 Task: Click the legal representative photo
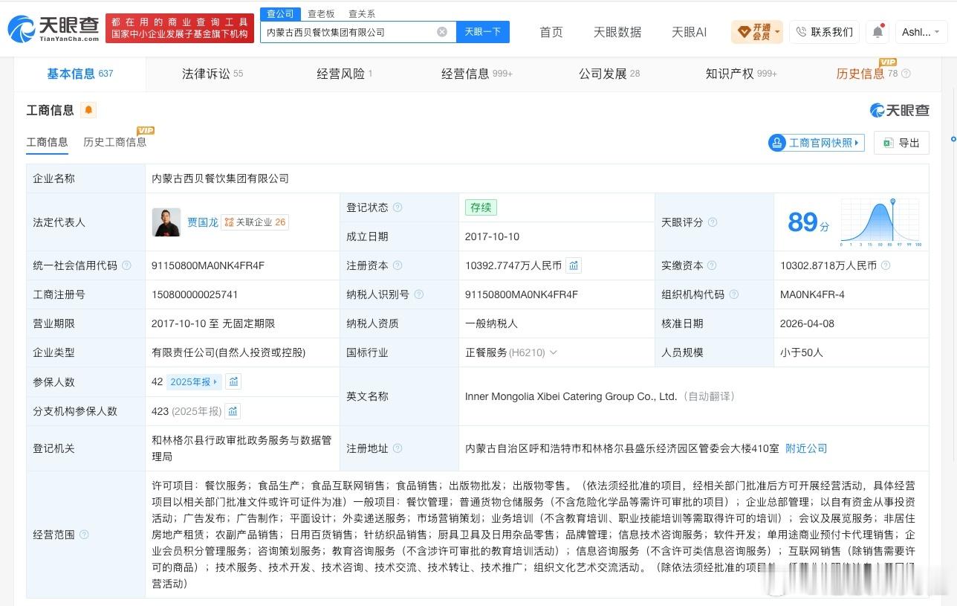coord(166,222)
